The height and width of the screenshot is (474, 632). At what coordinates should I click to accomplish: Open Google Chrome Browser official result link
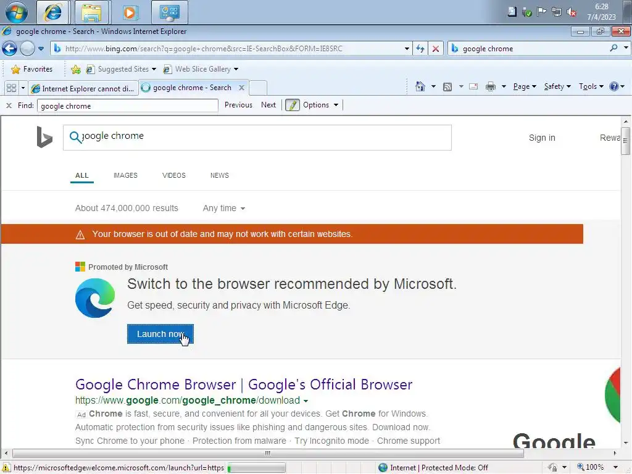[x=243, y=385]
